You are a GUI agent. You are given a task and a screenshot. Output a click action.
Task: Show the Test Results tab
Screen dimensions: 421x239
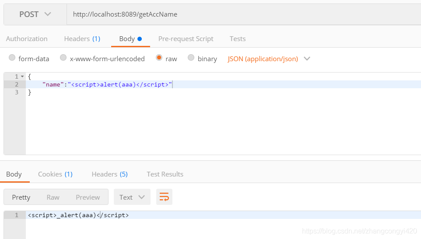[165, 174]
